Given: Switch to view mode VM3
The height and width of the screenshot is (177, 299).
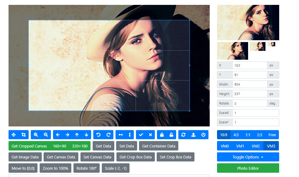Looking at the screenshot, I should tap(271, 146).
